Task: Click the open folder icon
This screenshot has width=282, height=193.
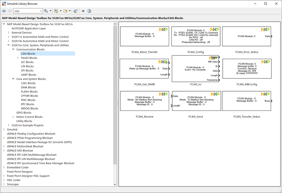Action: tap(65, 11)
